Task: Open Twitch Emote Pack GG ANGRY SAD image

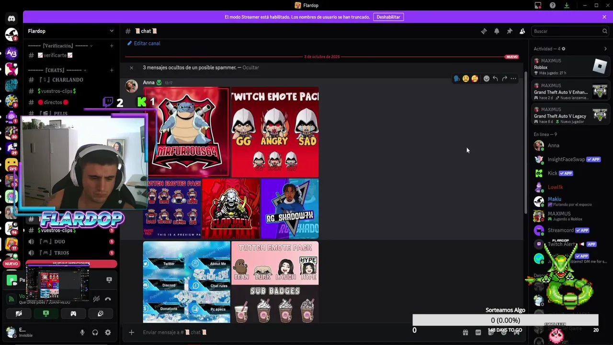Action: (x=275, y=132)
